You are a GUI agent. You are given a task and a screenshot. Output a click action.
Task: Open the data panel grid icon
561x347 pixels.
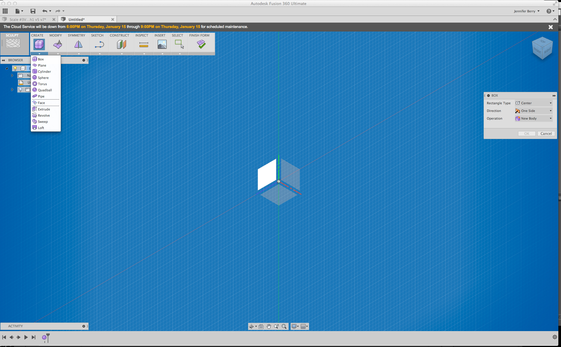[5, 11]
